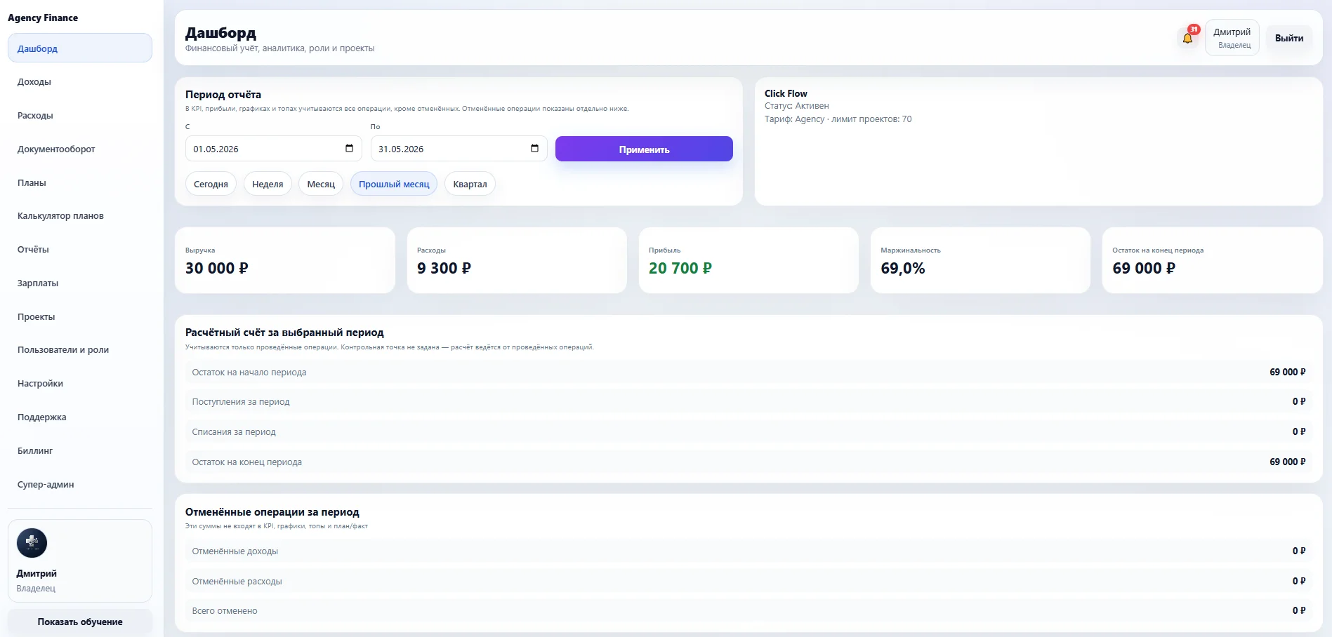1332x637 pixels.
Task: Click the Отменённые расходы row
Action: (x=749, y=581)
